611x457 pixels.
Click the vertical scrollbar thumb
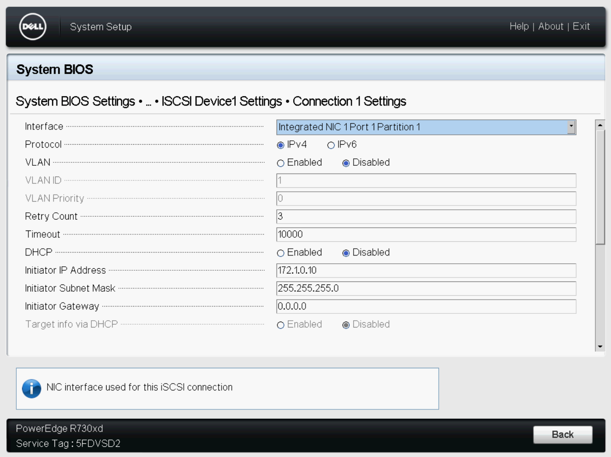600,187
